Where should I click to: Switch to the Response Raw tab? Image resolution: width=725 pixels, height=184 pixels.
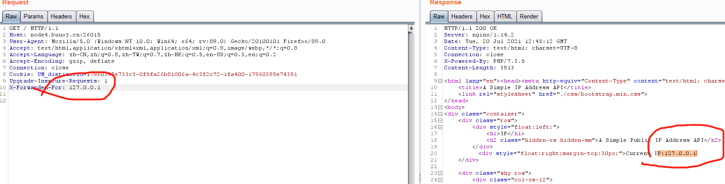[x=439, y=17]
